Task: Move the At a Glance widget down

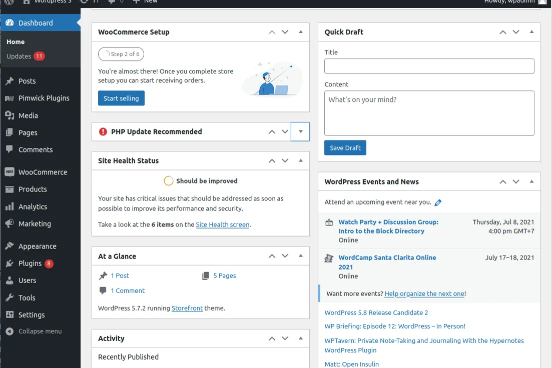Action: pos(285,256)
